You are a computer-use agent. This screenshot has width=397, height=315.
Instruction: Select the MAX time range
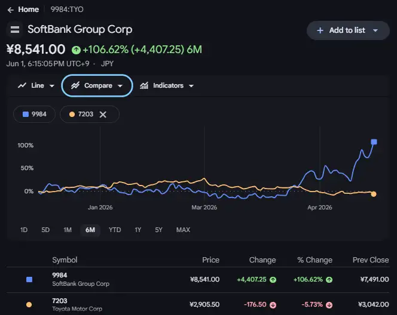183,230
